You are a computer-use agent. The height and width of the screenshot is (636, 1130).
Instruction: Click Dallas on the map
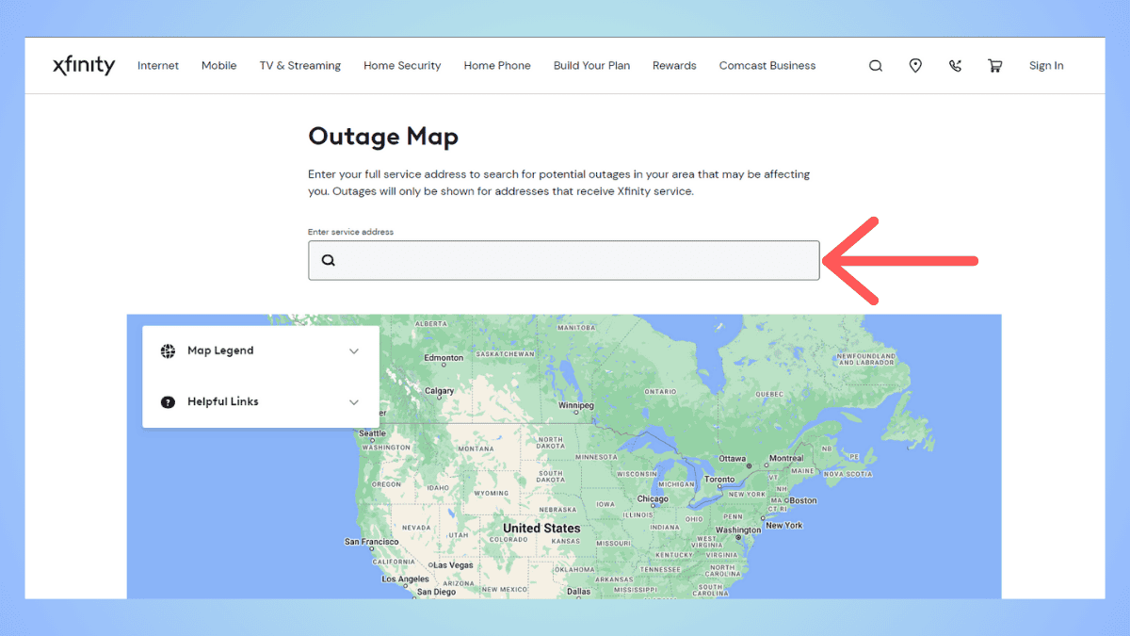(x=578, y=592)
